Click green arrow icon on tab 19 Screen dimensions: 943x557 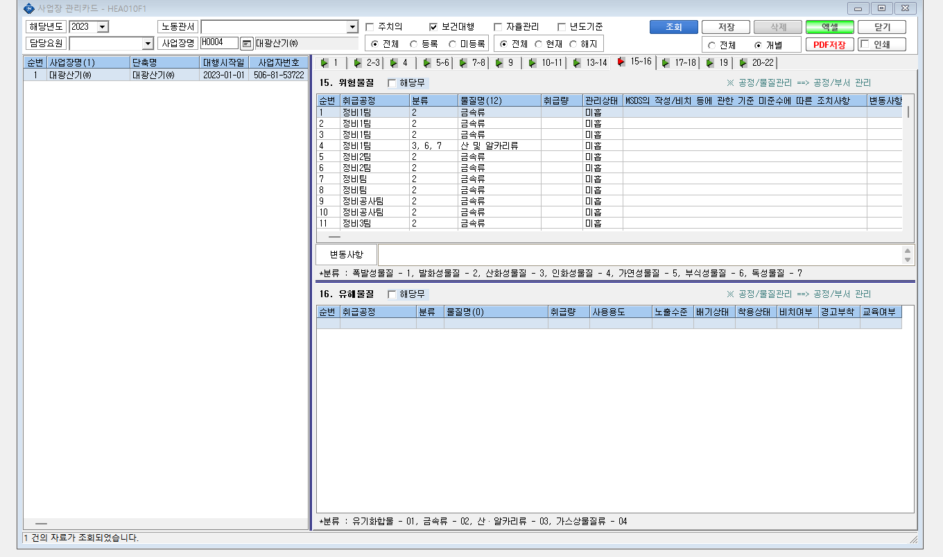710,63
